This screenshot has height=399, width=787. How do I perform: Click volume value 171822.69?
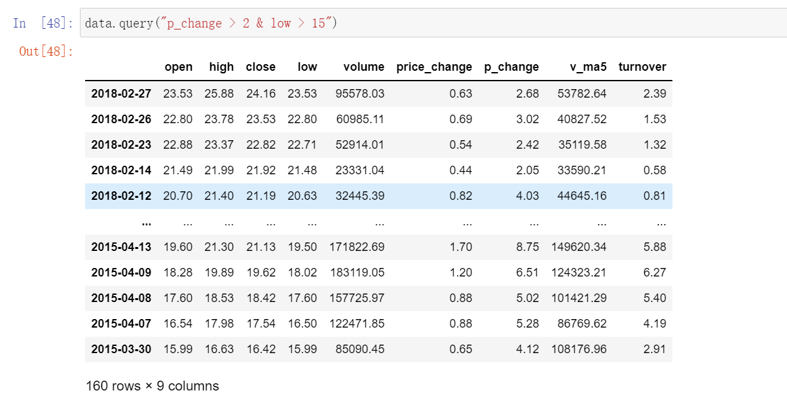click(357, 247)
